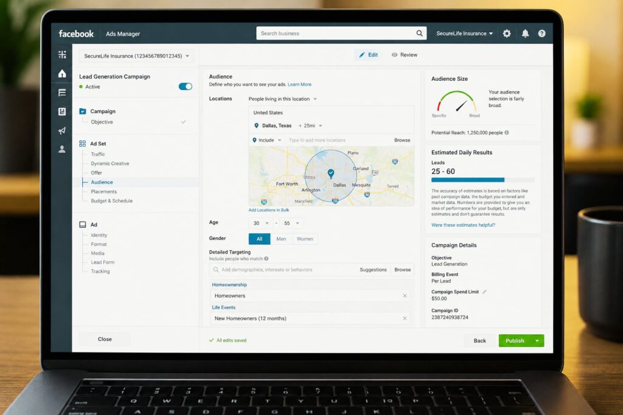
Task: Select Format under Ad
Action: (x=99, y=244)
